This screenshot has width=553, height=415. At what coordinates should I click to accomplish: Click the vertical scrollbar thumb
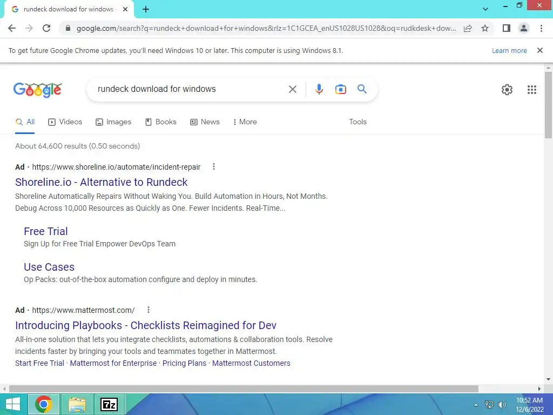click(548, 105)
